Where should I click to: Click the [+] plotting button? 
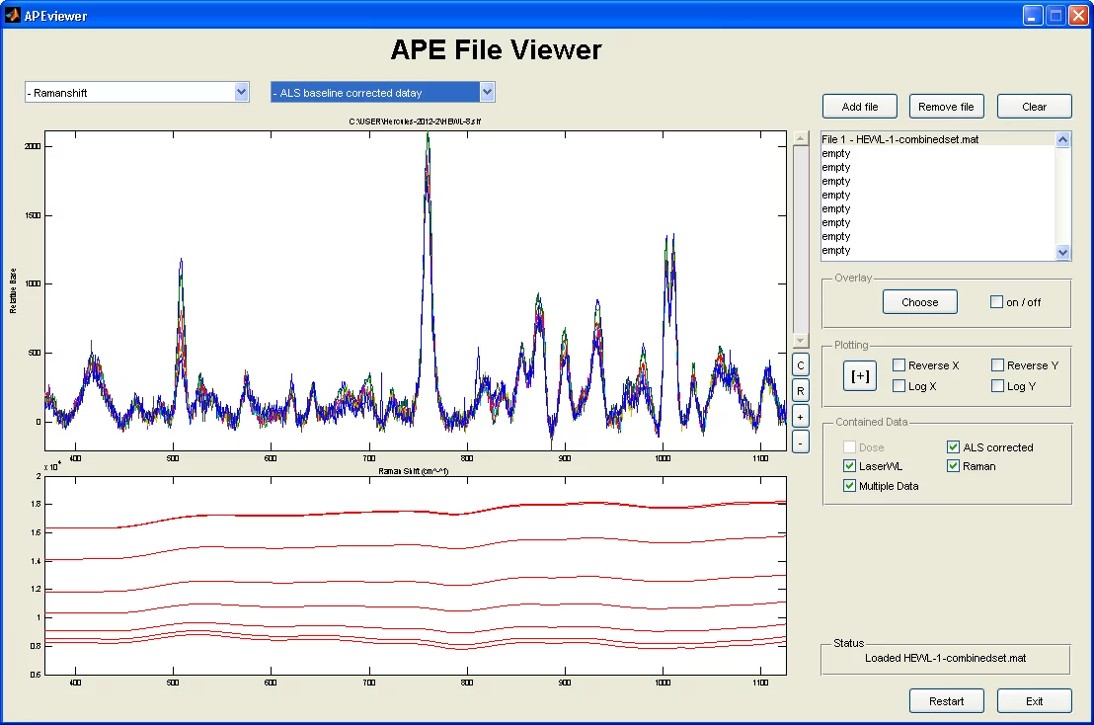point(860,376)
